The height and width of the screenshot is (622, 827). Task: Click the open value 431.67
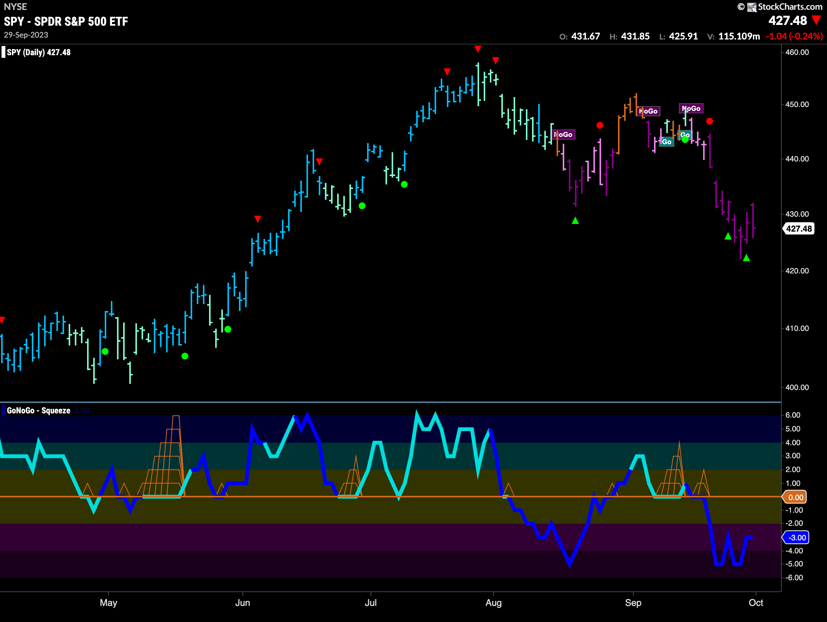pos(586,36)
